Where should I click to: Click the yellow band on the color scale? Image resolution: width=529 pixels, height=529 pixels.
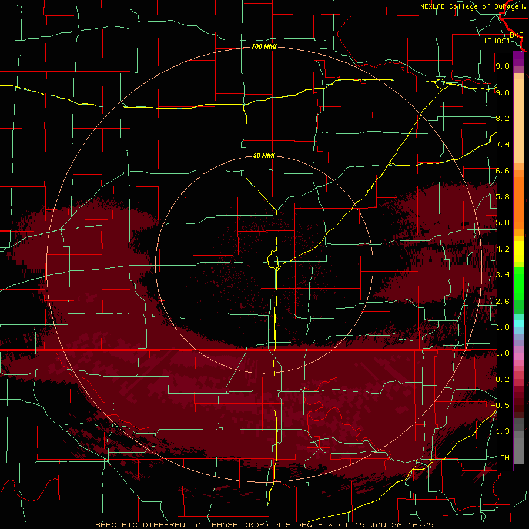click(519, 252)
